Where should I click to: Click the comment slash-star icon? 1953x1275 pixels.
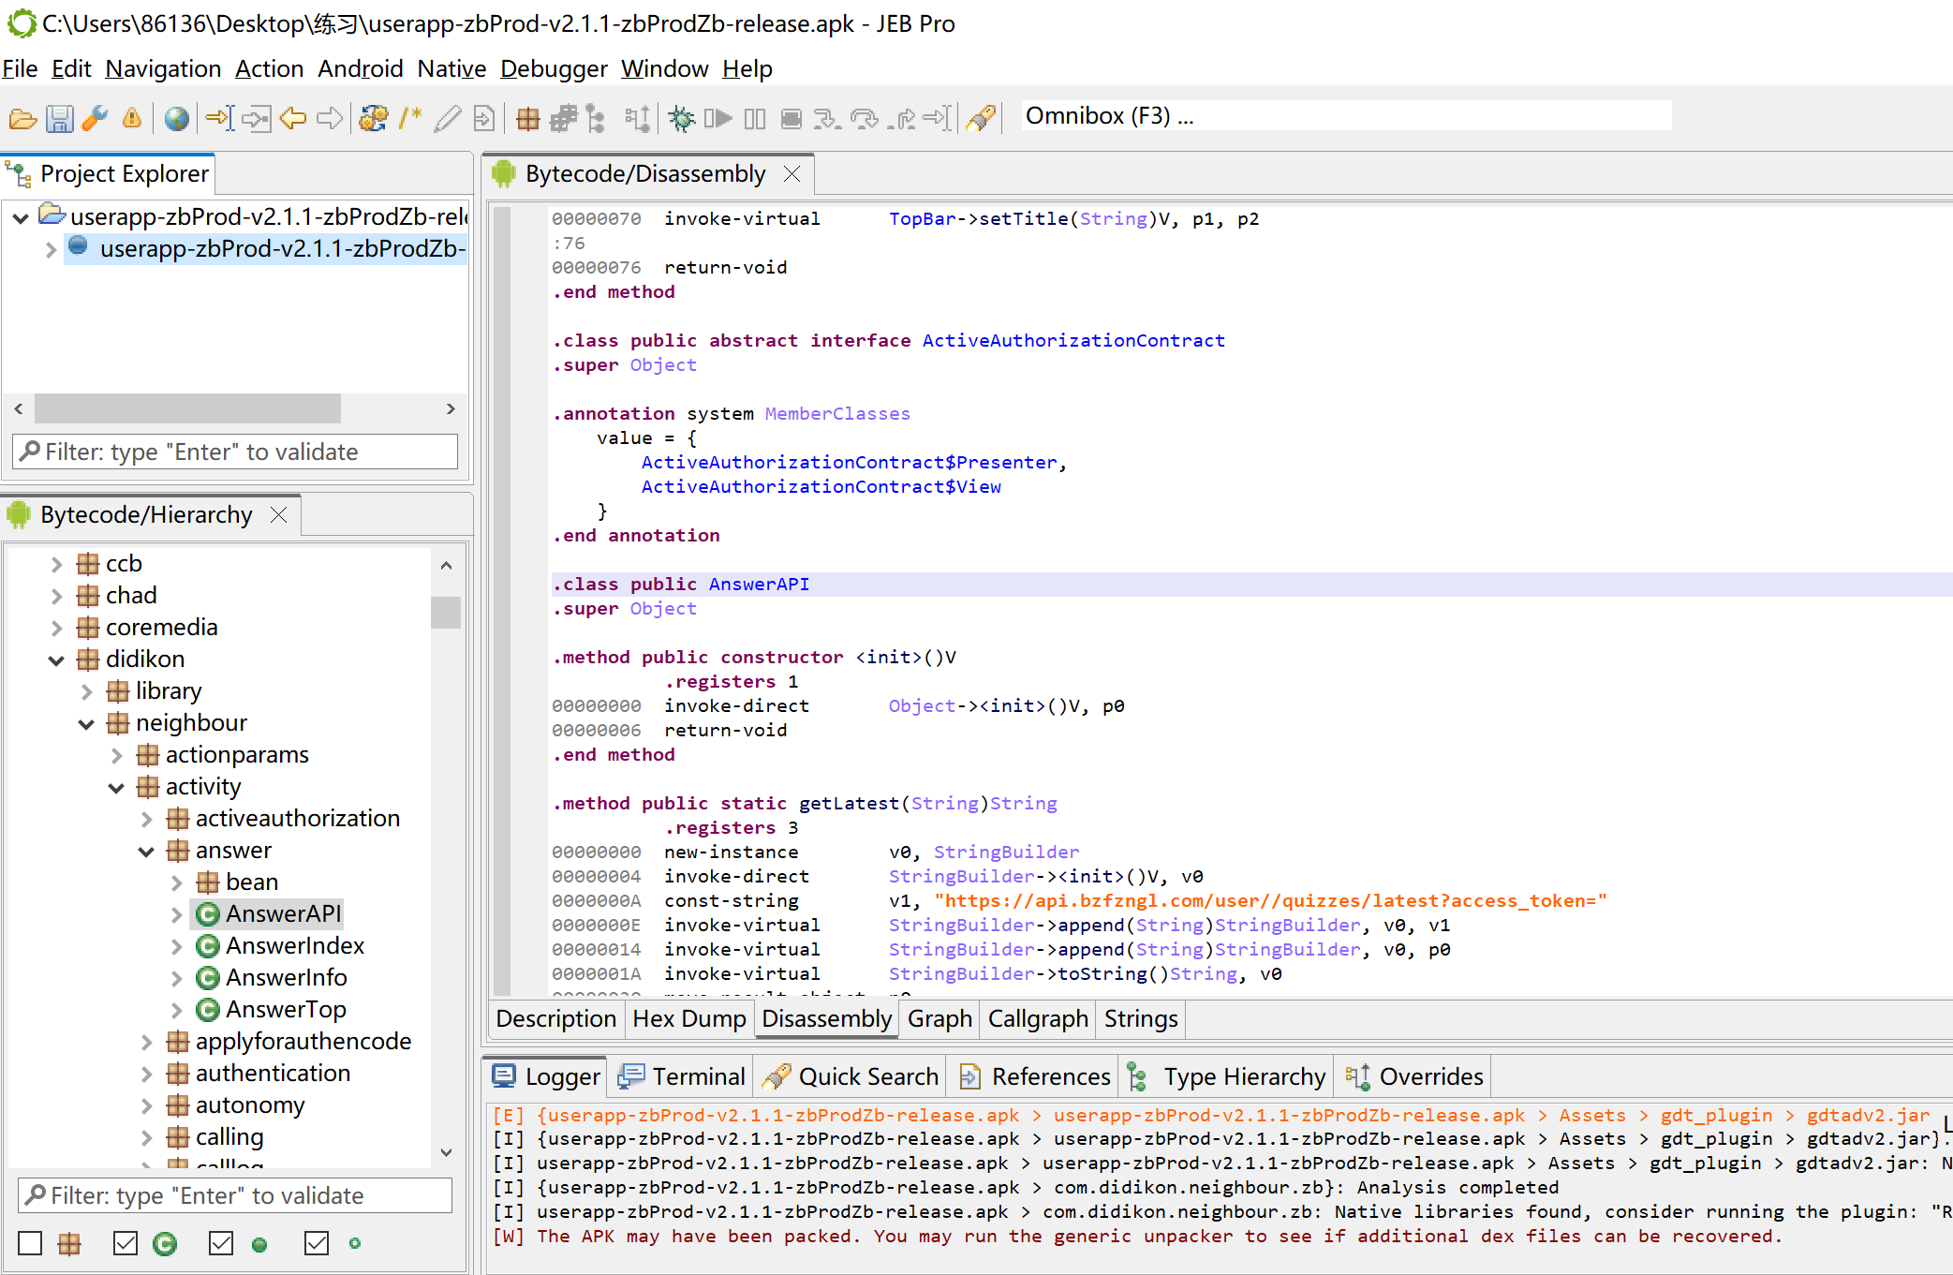pos(410,118)
